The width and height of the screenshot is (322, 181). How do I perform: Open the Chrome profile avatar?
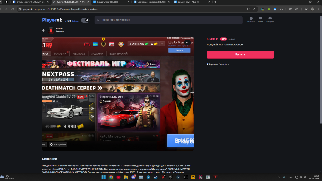coord(312,9)
